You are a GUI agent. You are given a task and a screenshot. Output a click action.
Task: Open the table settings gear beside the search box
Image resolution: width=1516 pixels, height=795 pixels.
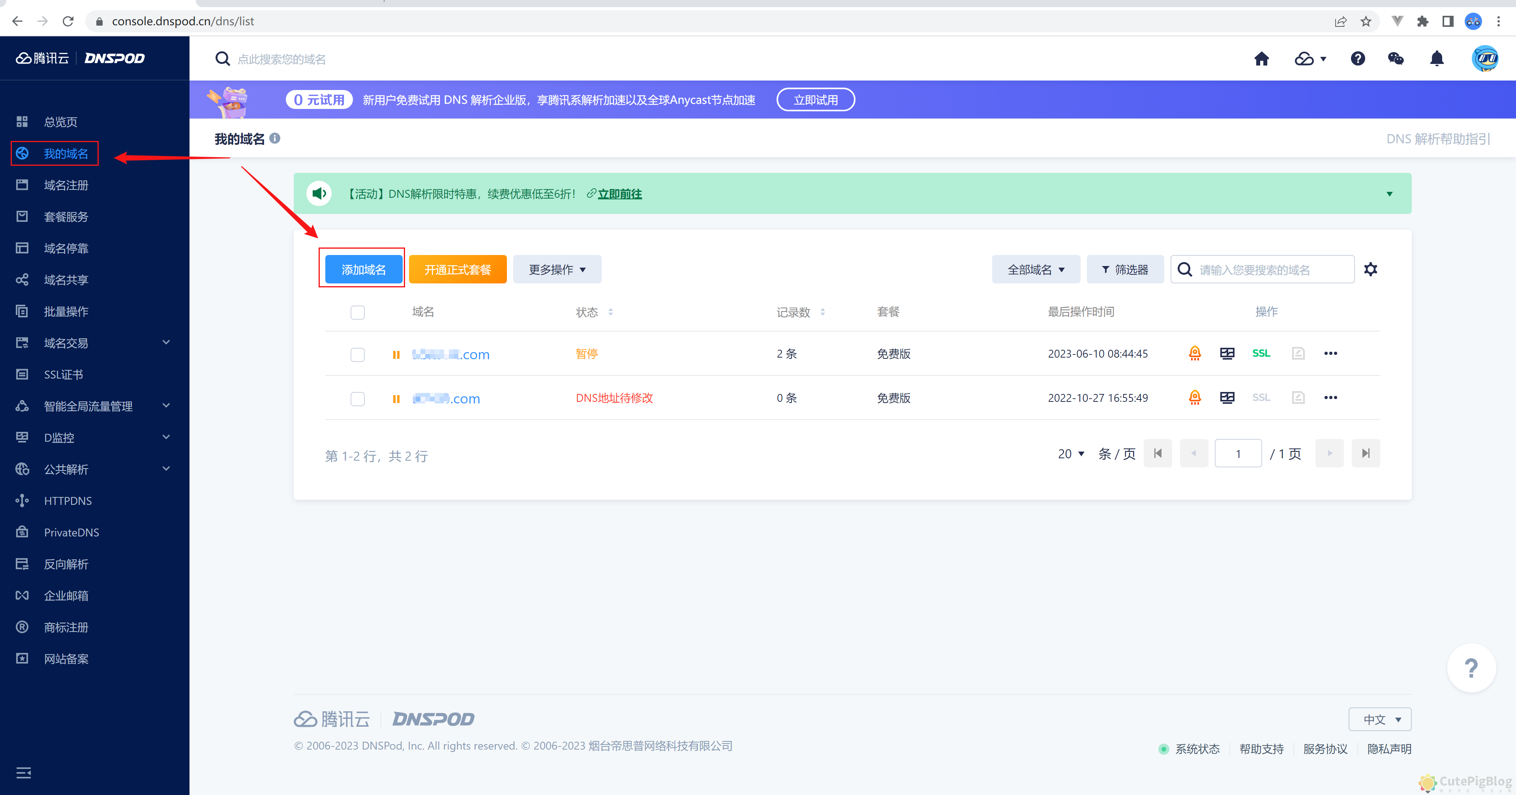point(1371,269)
